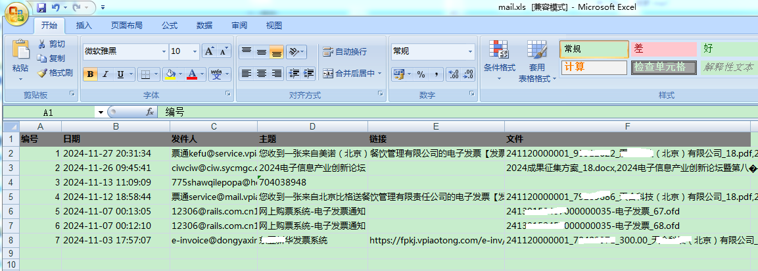
Task: Switch to the 插入 ribbon tab
Action: click(83, 25)
